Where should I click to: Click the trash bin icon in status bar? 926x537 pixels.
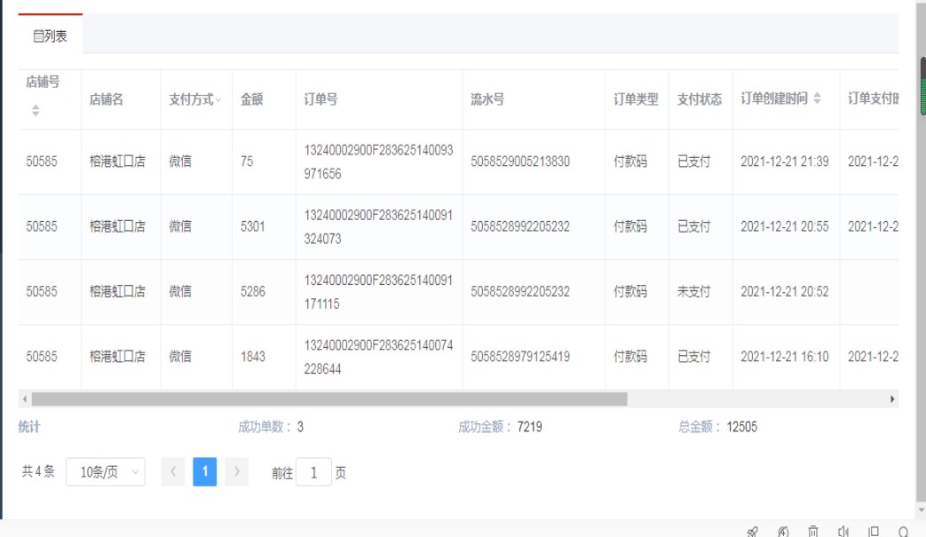[x=812, y=531]
